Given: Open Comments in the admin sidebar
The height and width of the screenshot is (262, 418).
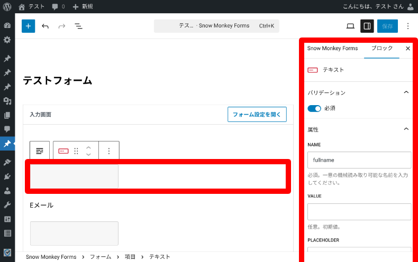Looking at the screenshot, I should (x=7, y=129).
